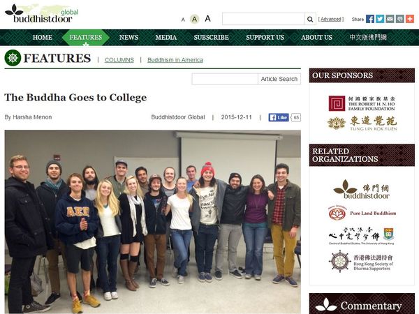The image size is (419, 314).
Task: Click the Advanced search link
Action: [331, 20]
